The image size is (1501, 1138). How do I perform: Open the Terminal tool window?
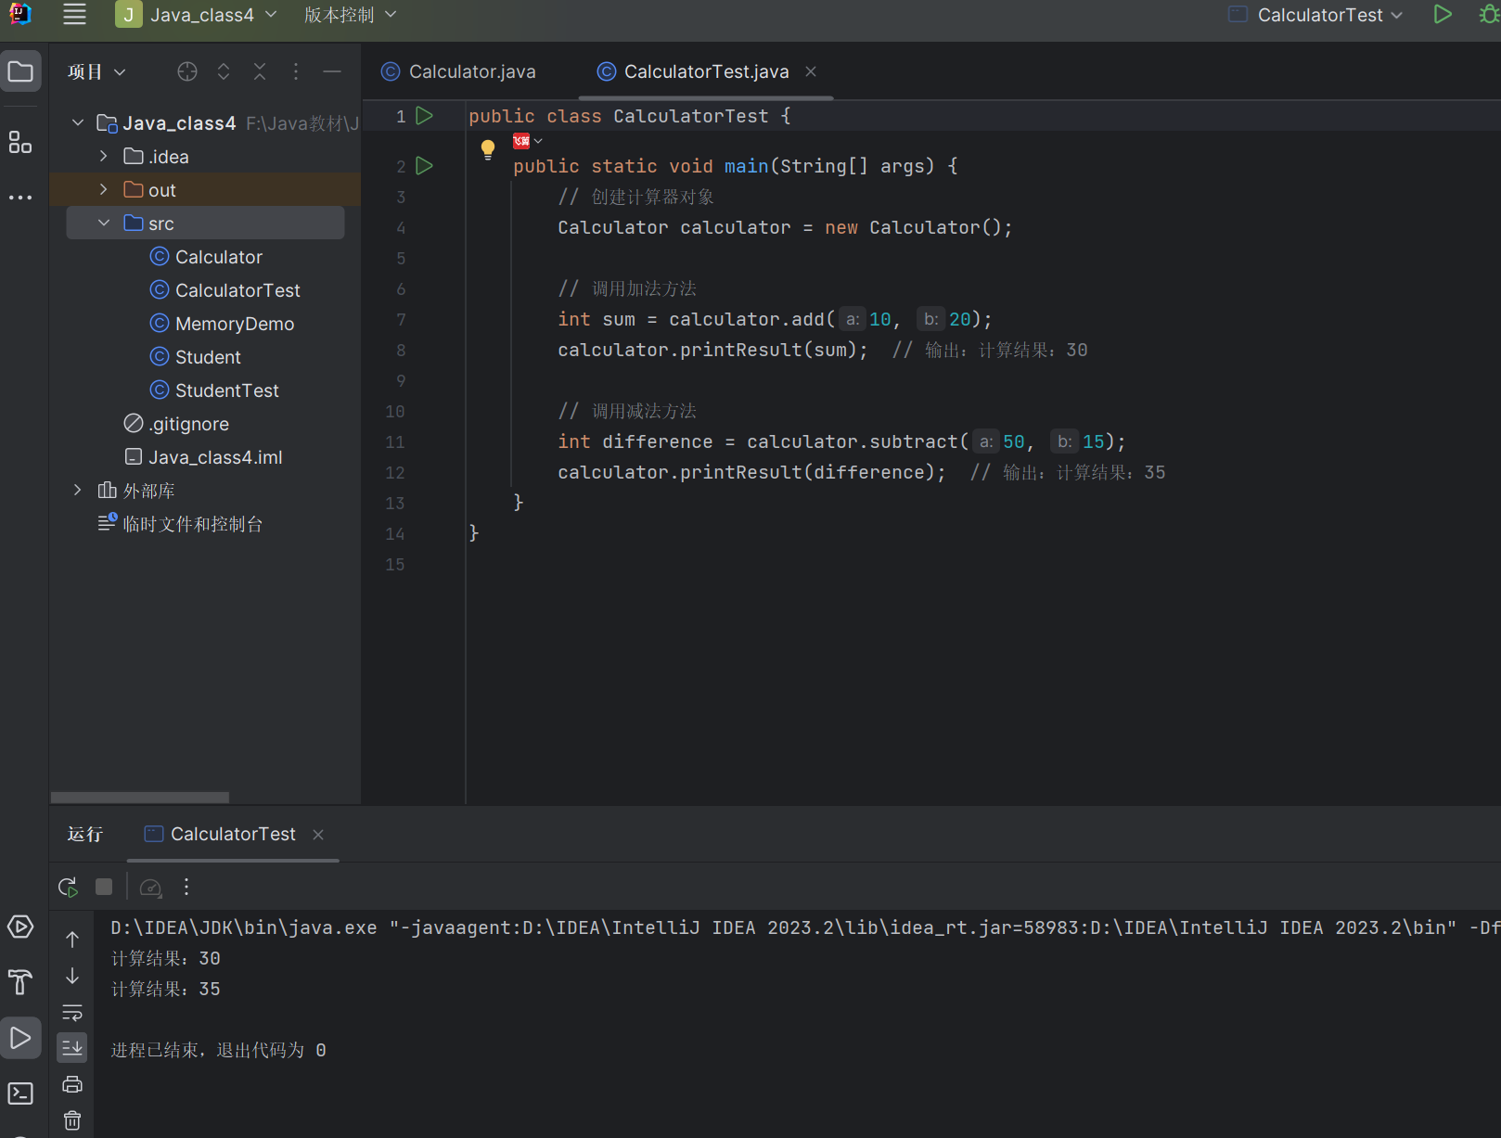click(x=20, y=1093)
